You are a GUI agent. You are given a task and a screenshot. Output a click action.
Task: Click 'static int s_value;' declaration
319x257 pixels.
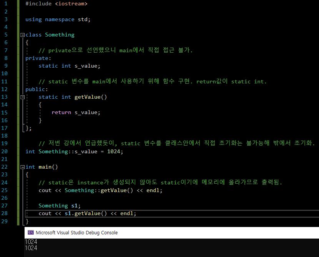tap(70, 66)
